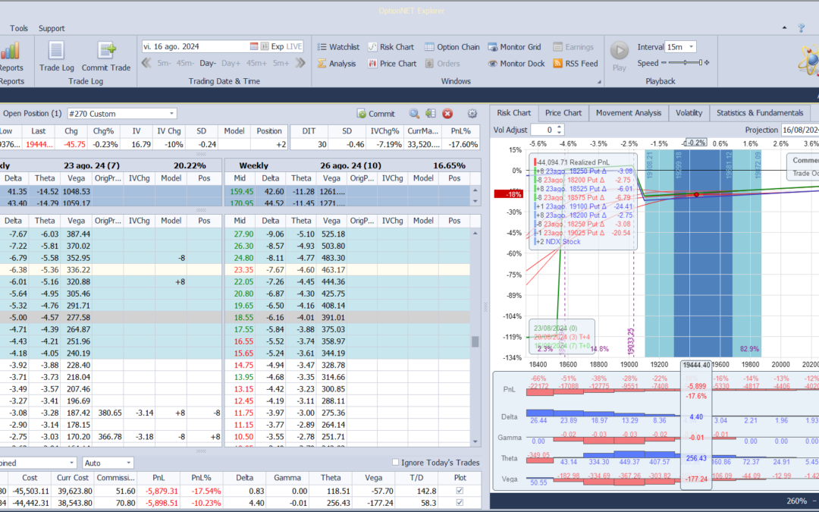The height and width of the screenshot is (512, 819).
Task: Open the Monitor Grid window
Action: pos(515,46)
